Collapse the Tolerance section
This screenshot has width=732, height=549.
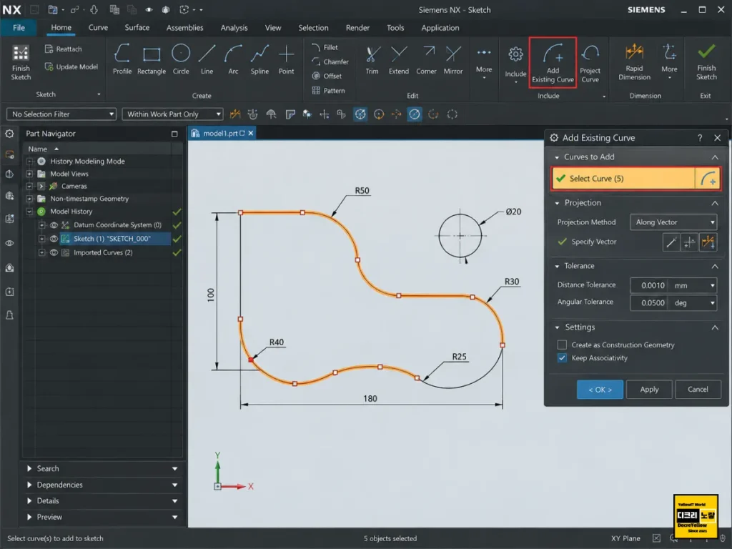(715, 266)
